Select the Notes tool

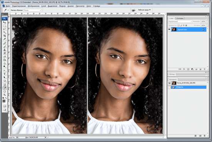pyautogui.click(x=5, y=84)
